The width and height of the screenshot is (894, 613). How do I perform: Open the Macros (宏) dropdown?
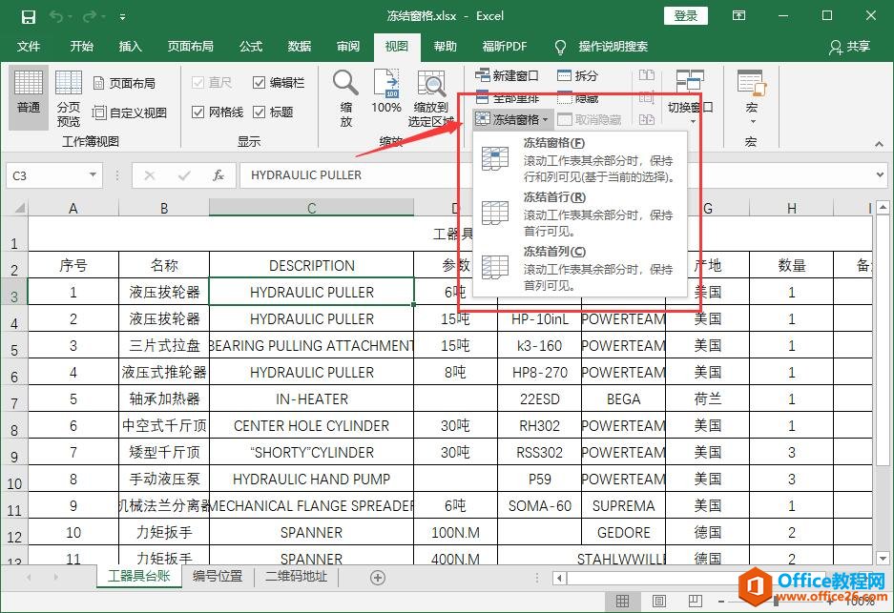click(x=752, y=98)
